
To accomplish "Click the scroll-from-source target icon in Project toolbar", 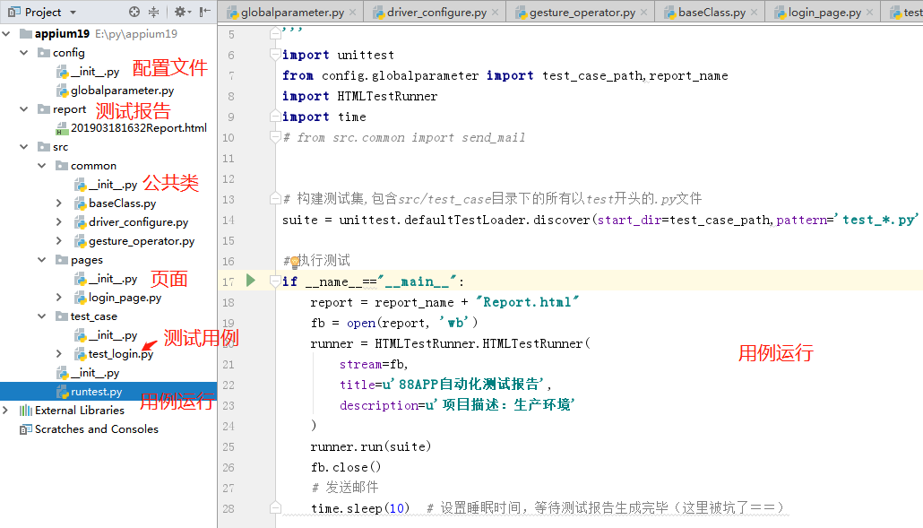I will [x=134, y=12].
